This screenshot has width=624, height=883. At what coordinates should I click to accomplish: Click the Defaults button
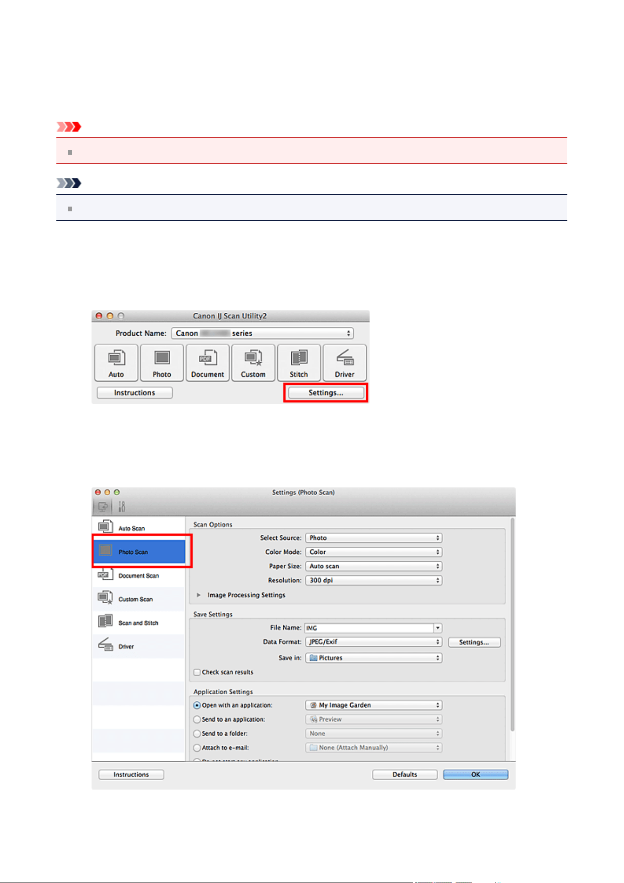(x=405, y=775)
